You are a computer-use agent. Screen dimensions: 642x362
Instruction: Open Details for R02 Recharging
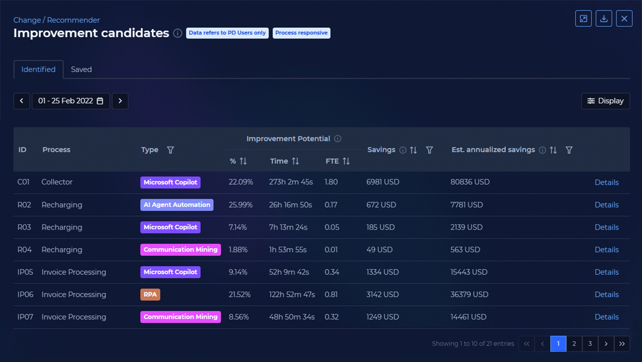[x=606, y=205]
